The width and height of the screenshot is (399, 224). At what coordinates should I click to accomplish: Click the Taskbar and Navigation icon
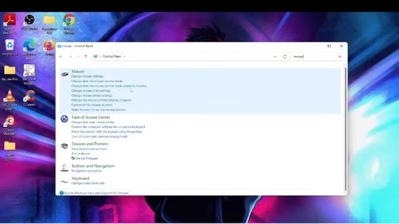64,167
